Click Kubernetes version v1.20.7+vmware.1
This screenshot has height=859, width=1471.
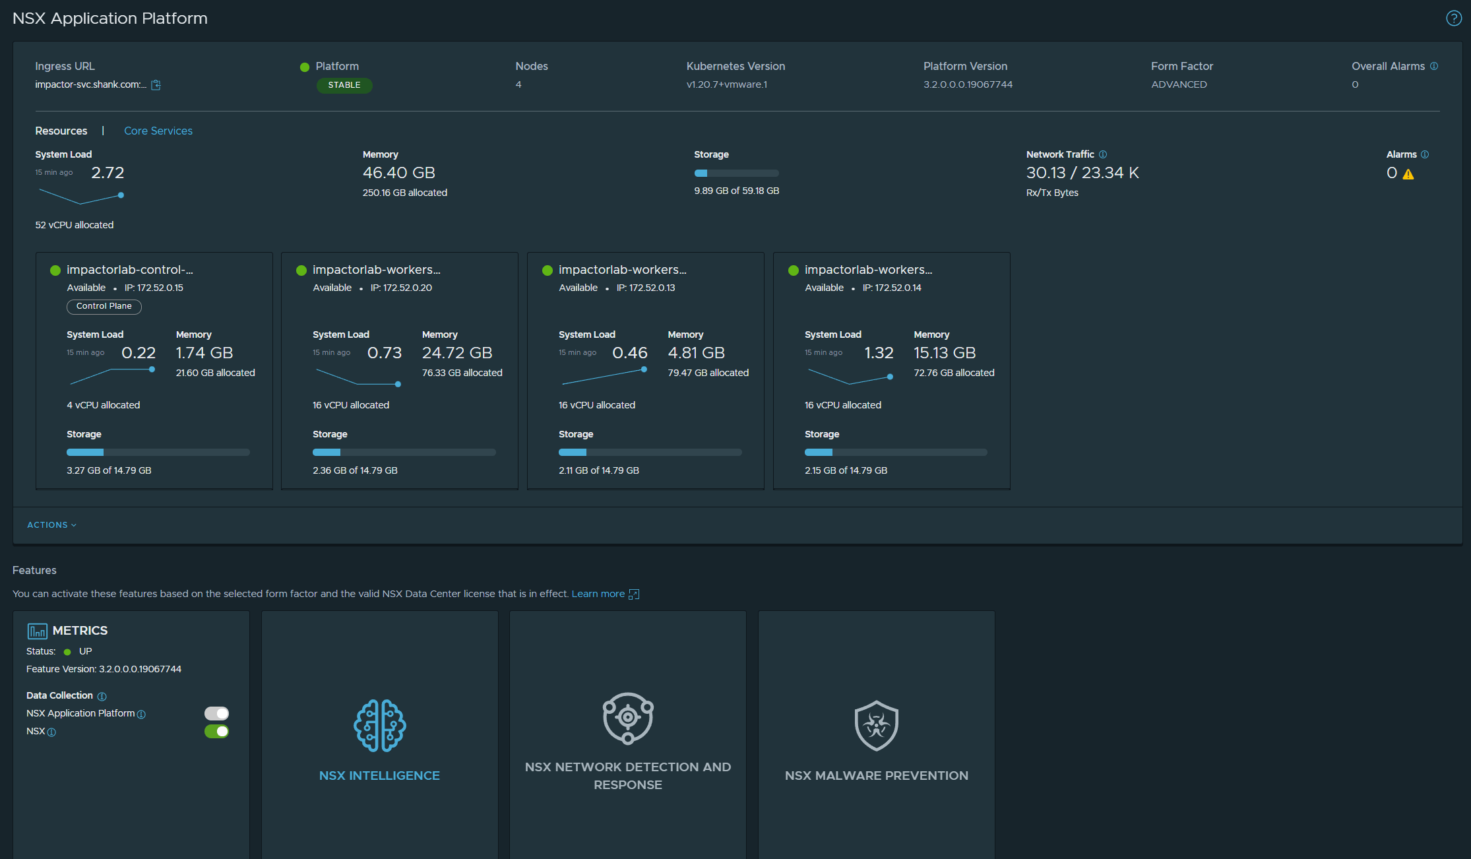[727, 84]
